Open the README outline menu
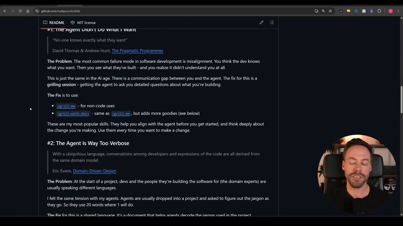The width and height of the screenshot is (403, 226). click(x=272, y=23)
